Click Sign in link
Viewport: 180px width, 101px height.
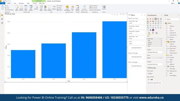(x=173, y=3)
